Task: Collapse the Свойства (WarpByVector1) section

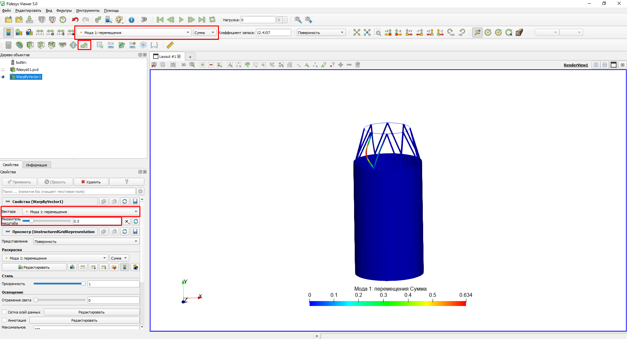Action: (8, 202)
